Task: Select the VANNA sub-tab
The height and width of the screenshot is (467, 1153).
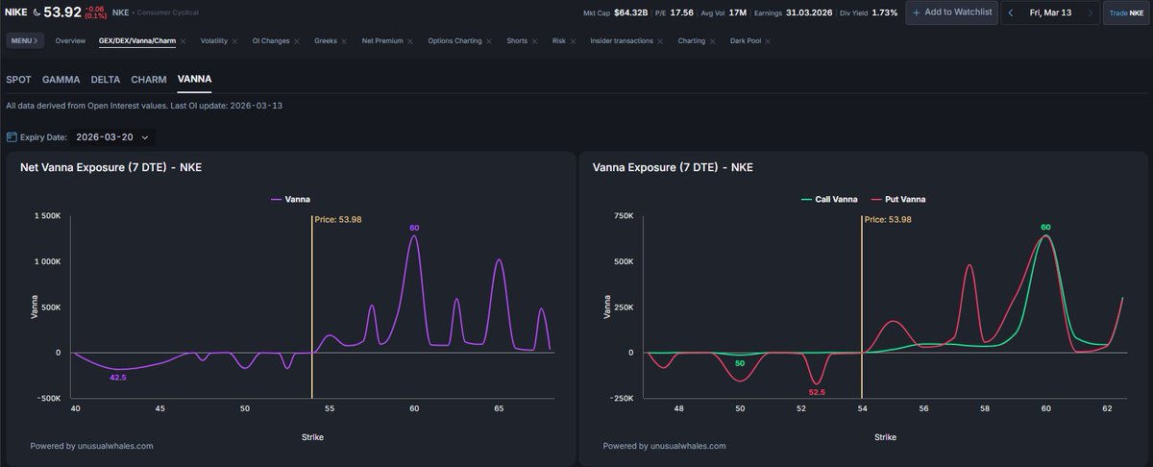Action: pyautogui.click(x=195, y=80)
